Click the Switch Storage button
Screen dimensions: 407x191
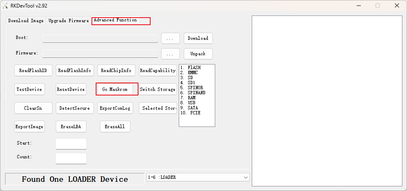click(x=158, y=89)
